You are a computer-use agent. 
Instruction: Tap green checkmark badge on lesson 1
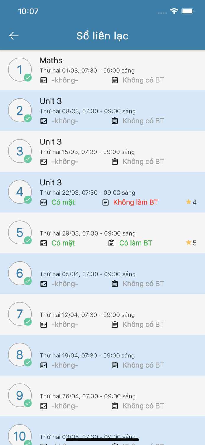[28, 77]
